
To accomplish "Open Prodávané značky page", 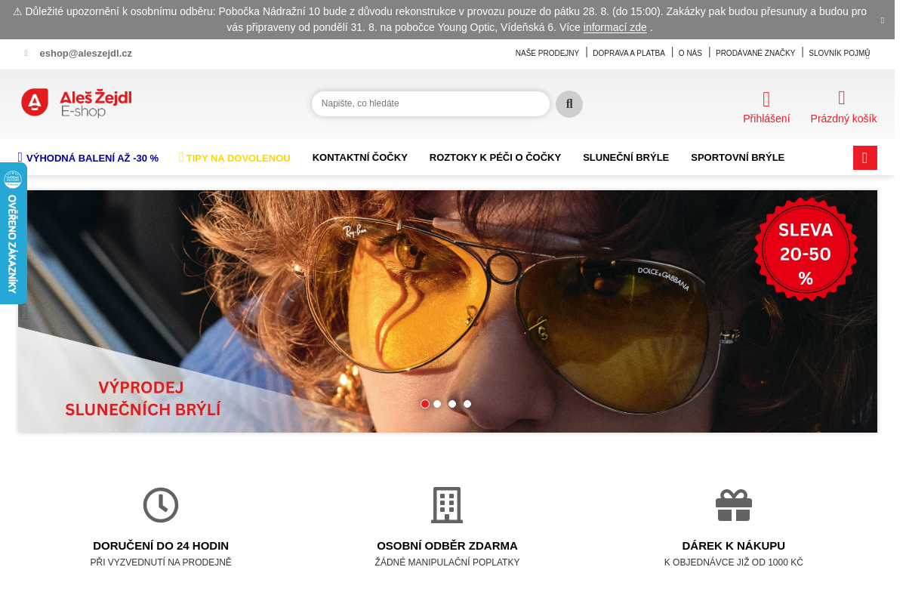I will point(756,53).
